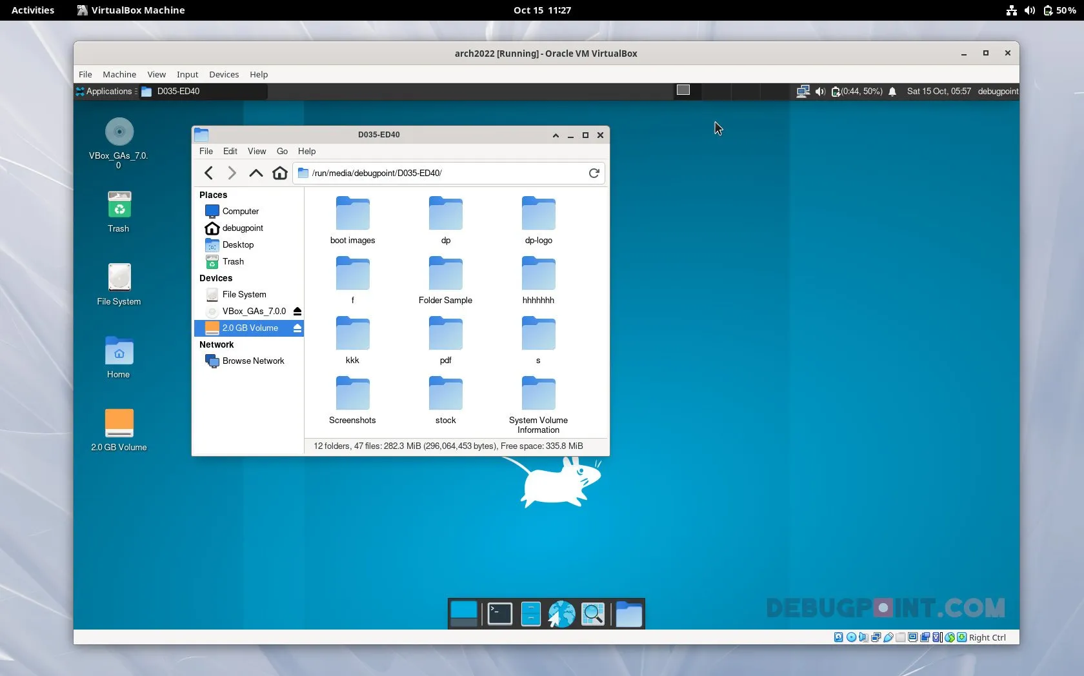
Task: Toggle the speaker icon in the guest panel
Action: 820,92
